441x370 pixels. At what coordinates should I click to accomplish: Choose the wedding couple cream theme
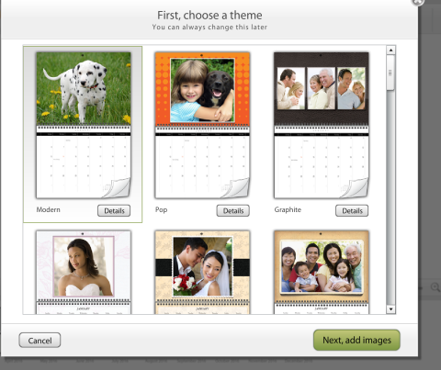click(202, 272)
